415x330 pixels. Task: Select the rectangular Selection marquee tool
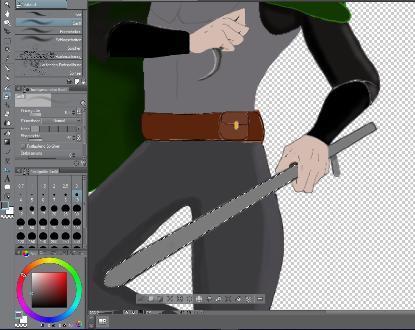point(7,41)
